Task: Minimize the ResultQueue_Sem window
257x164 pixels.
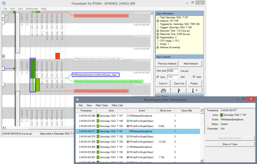Action: tap(238, 99)
